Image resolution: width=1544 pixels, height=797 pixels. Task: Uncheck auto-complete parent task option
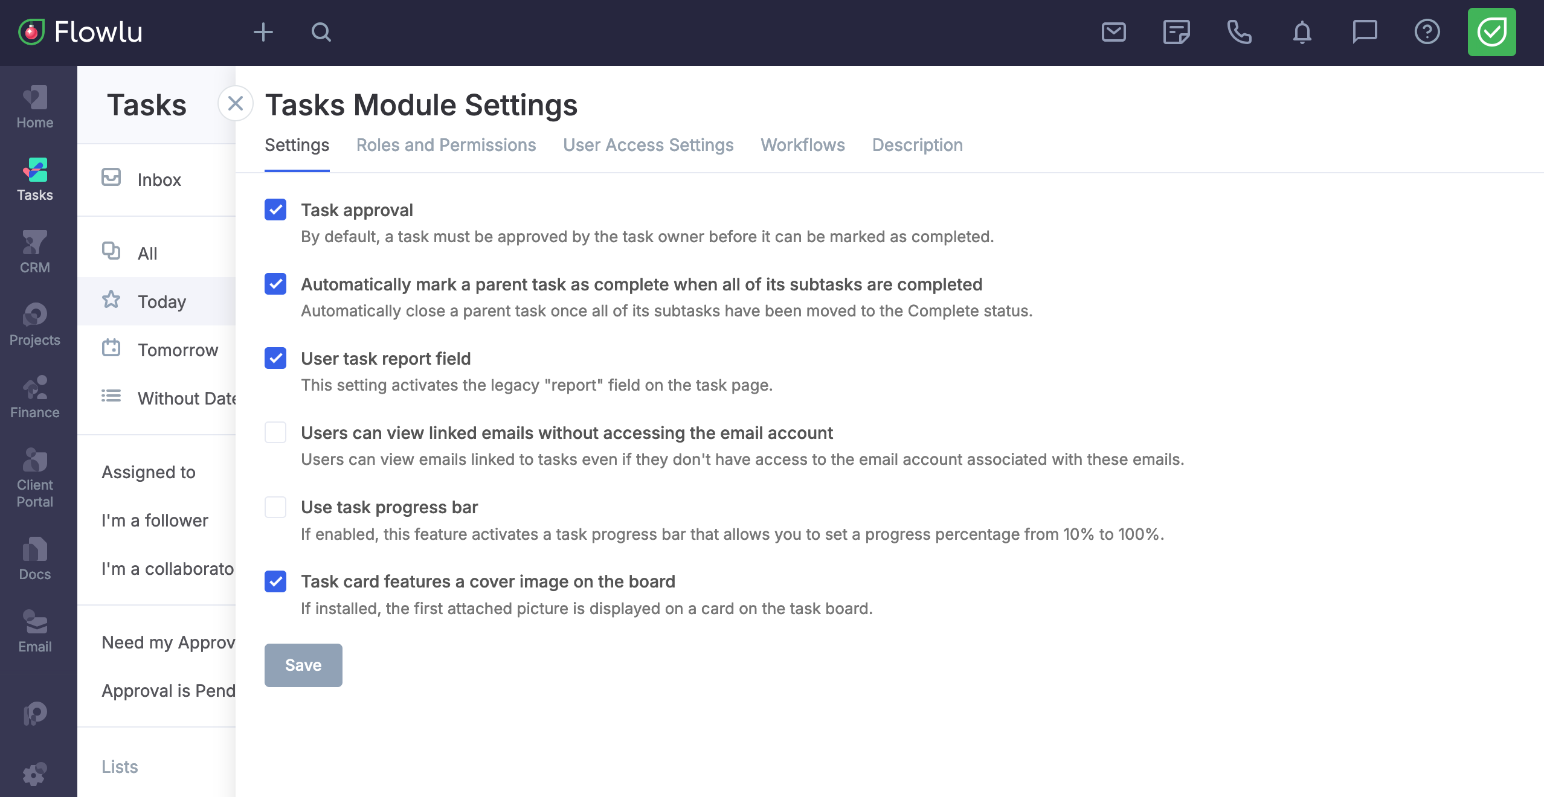pos(275,284)
